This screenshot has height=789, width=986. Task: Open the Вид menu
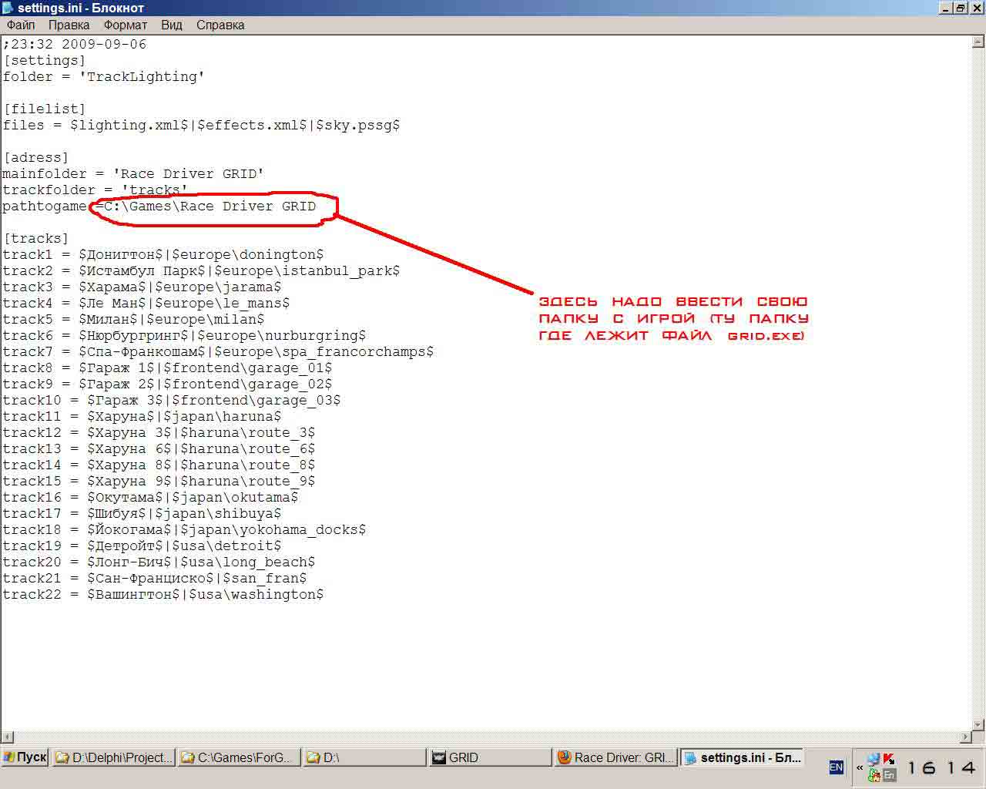point(171,25)
